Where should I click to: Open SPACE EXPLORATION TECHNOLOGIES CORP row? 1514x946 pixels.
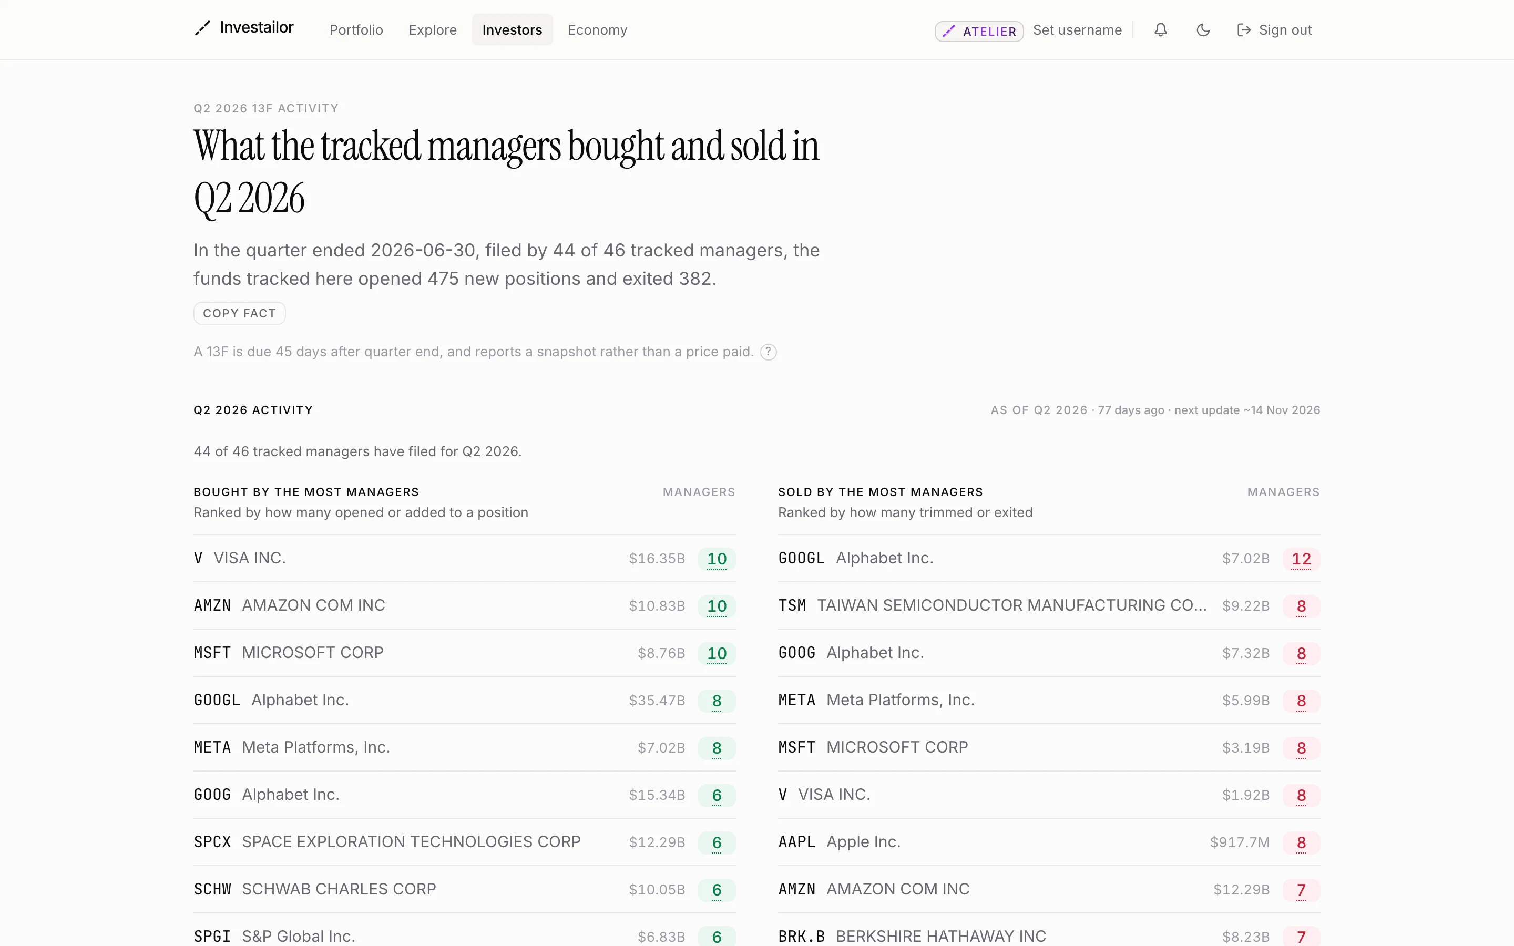tap(464, 842)
